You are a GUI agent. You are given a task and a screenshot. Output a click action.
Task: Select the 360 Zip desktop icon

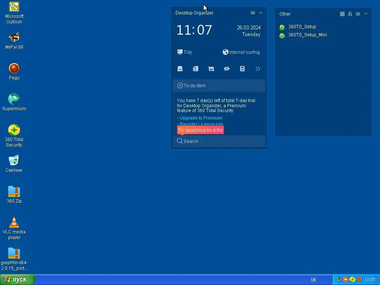(14, 194)
